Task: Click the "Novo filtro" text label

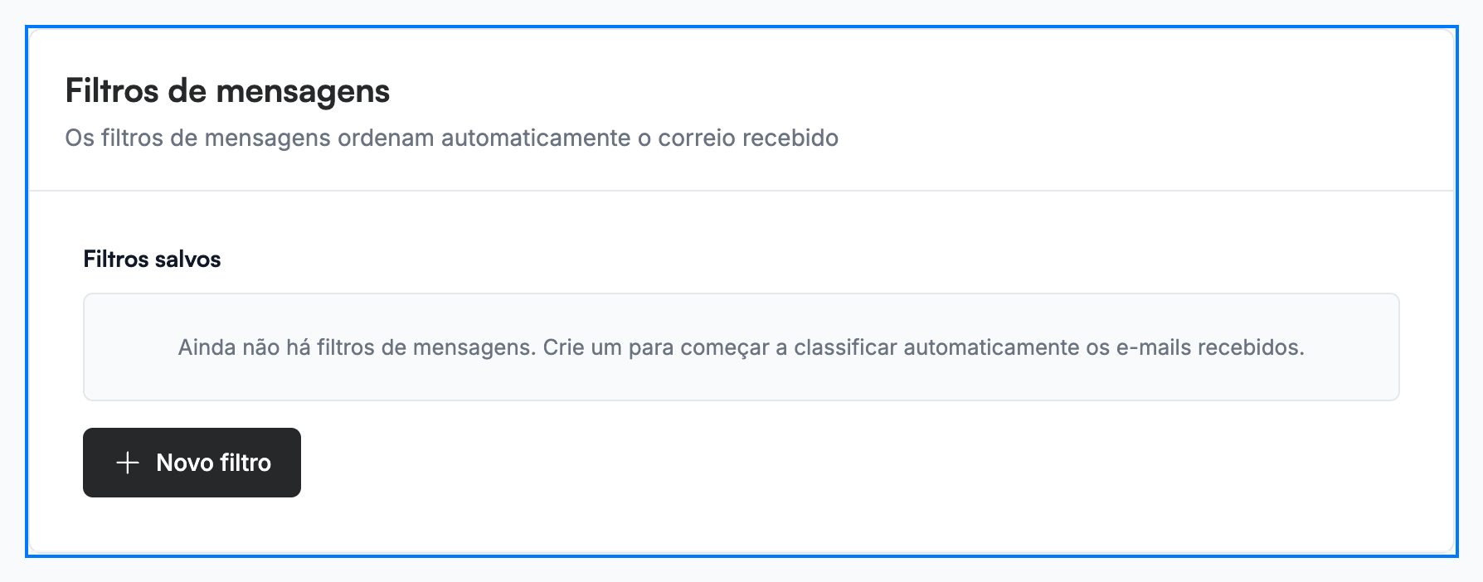Action: coord(214,463)
